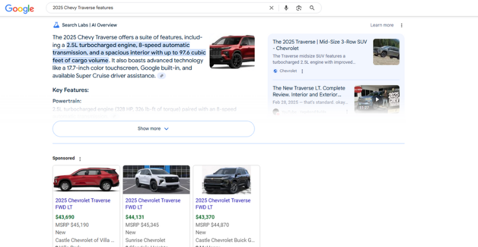Click black Traverse sponsored car image
This screenshot has width=478, height=247.
point(226,179)
